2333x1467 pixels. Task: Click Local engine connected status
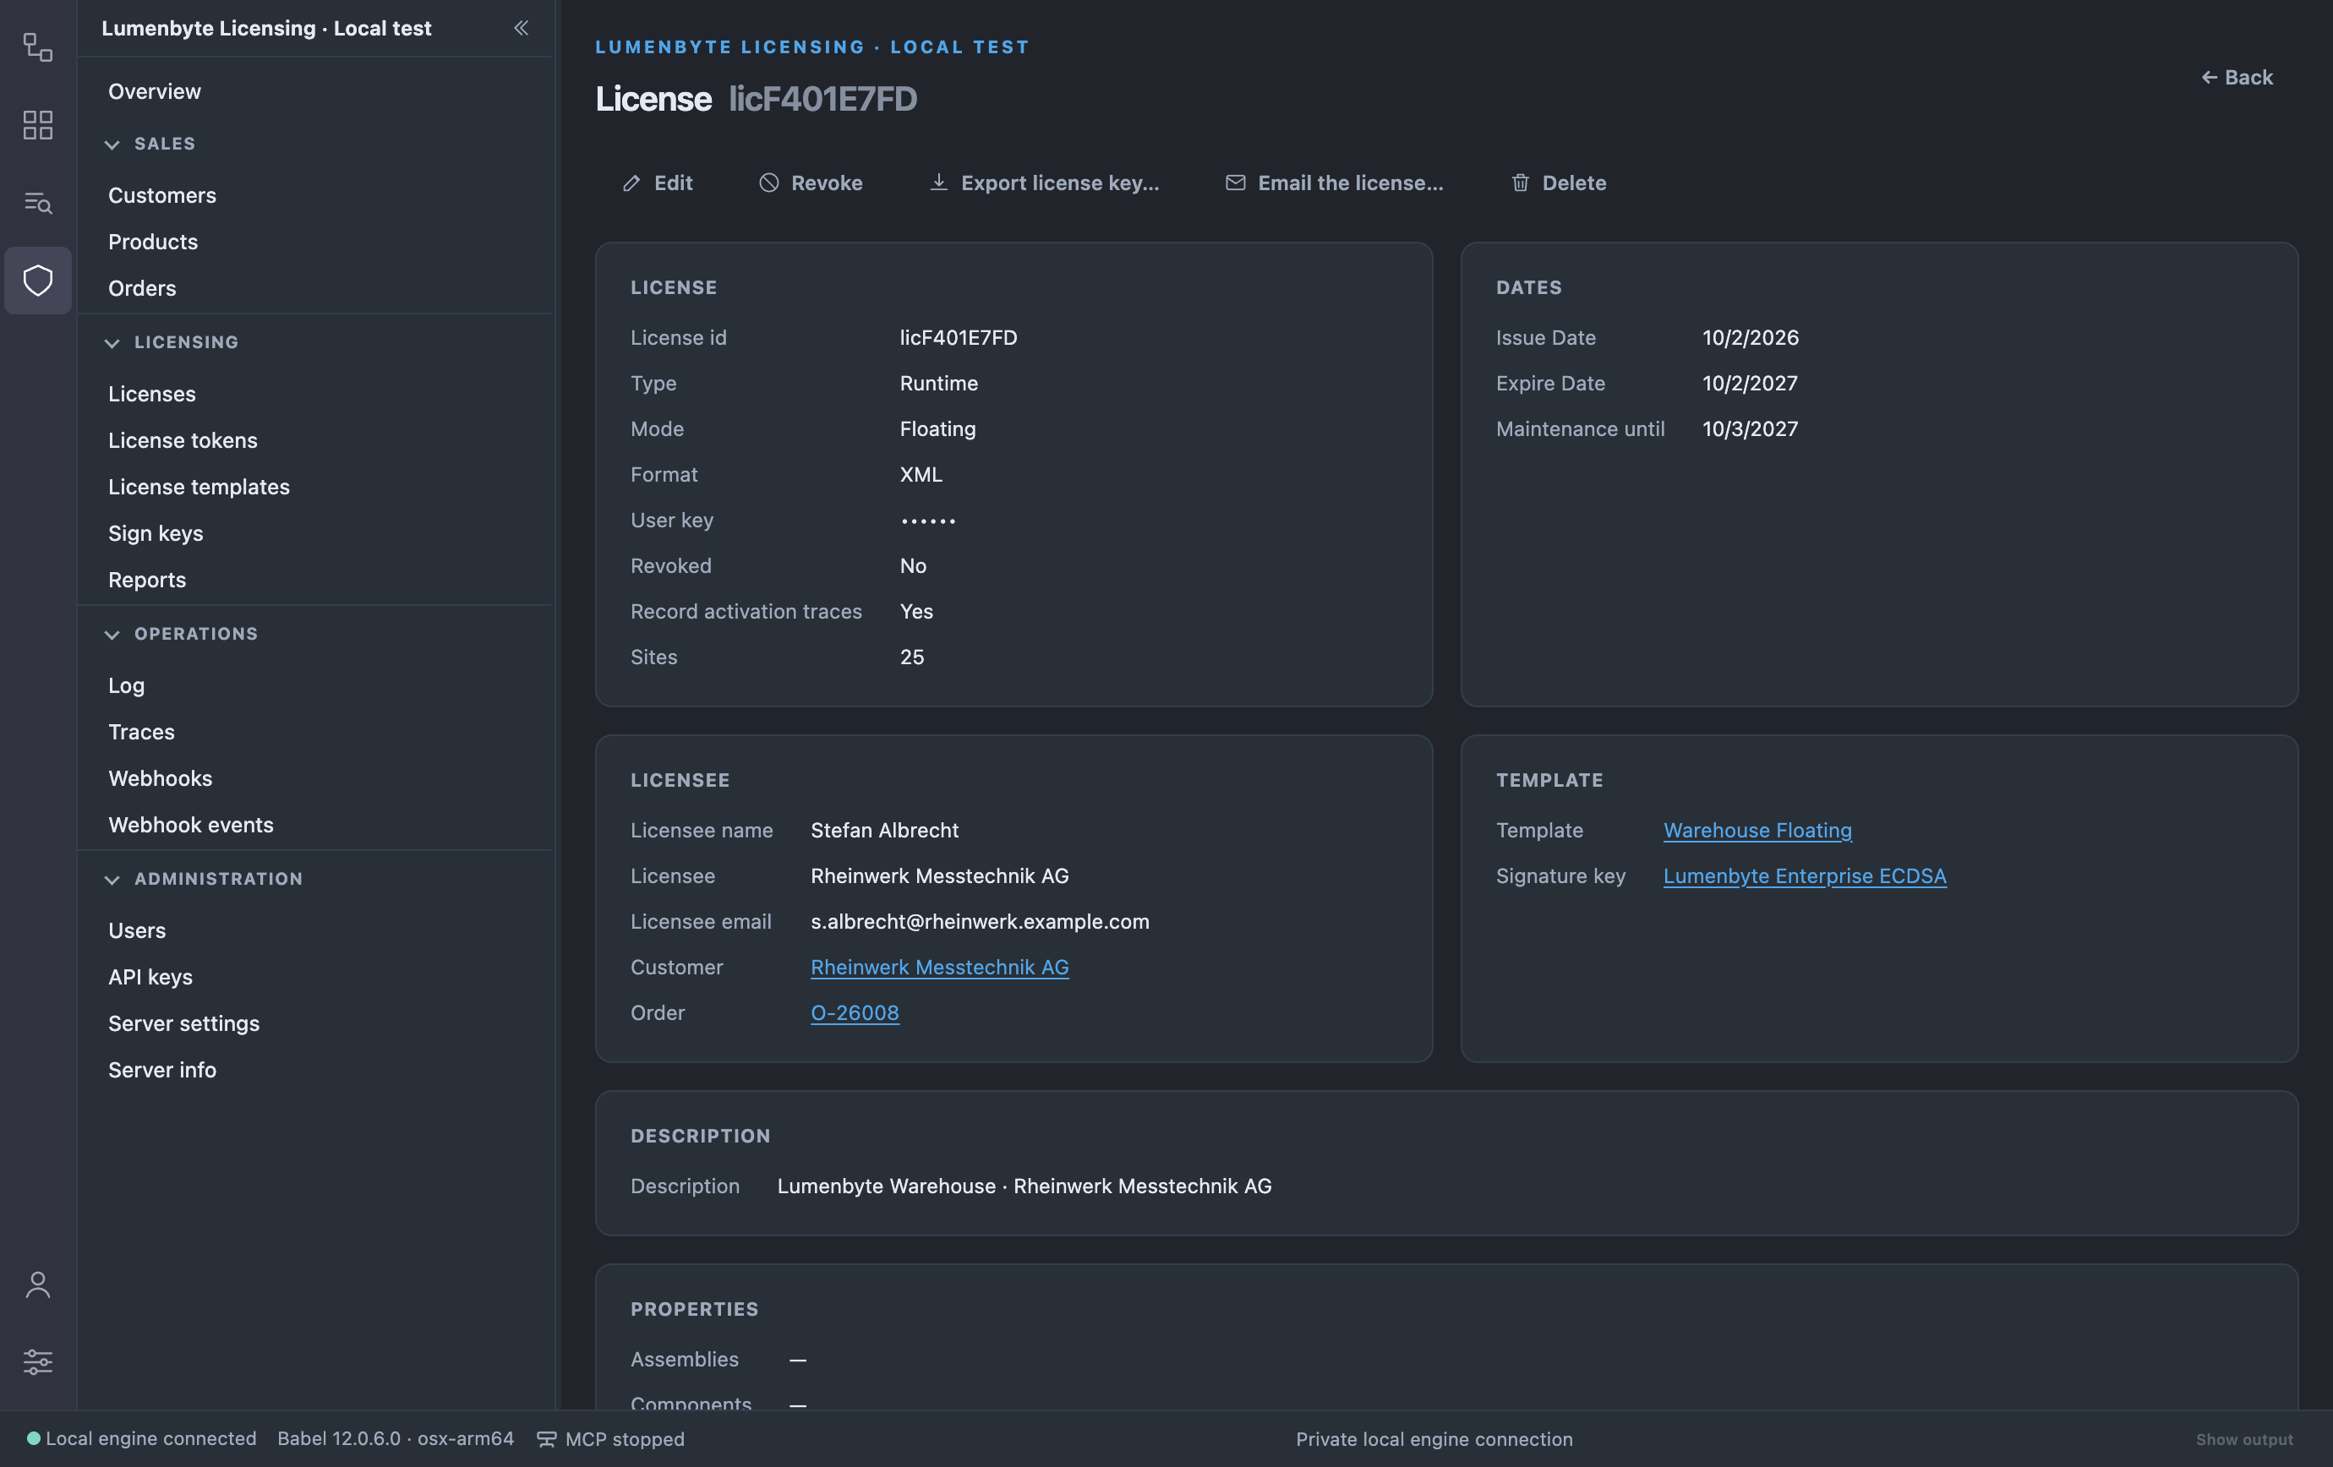point(141,1439)
